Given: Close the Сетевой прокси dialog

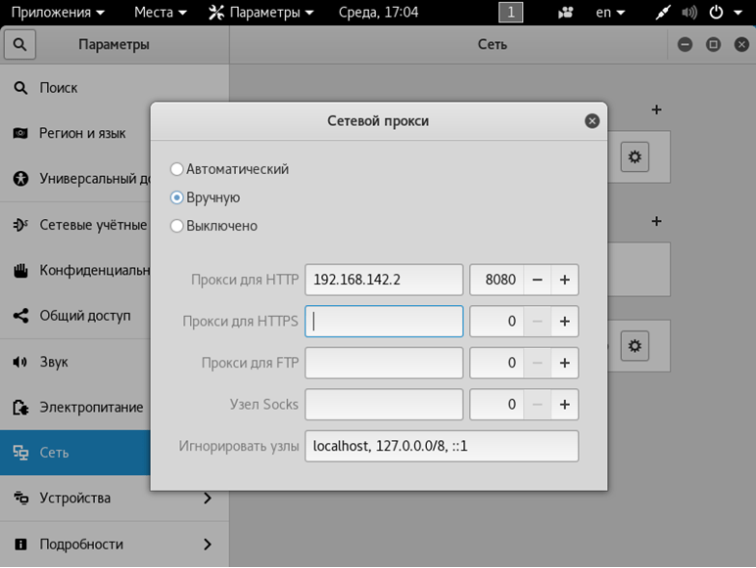Looking at the screenshot, I should (x=591, y=121).
